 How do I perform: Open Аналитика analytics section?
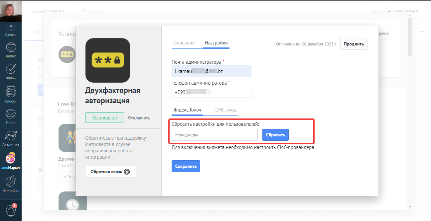point(11,138)
